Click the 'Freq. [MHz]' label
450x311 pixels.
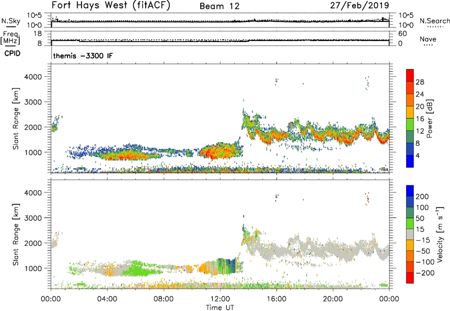tap(10, 38)
